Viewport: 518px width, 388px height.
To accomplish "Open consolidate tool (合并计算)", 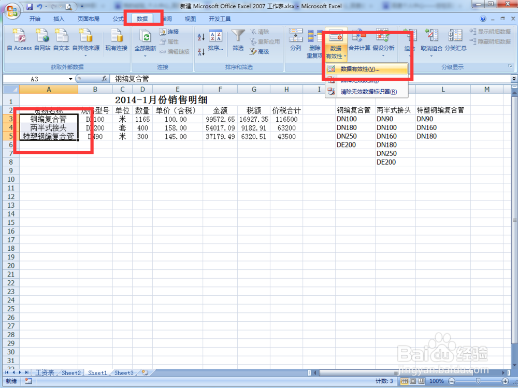I will (x=359, y=40).
